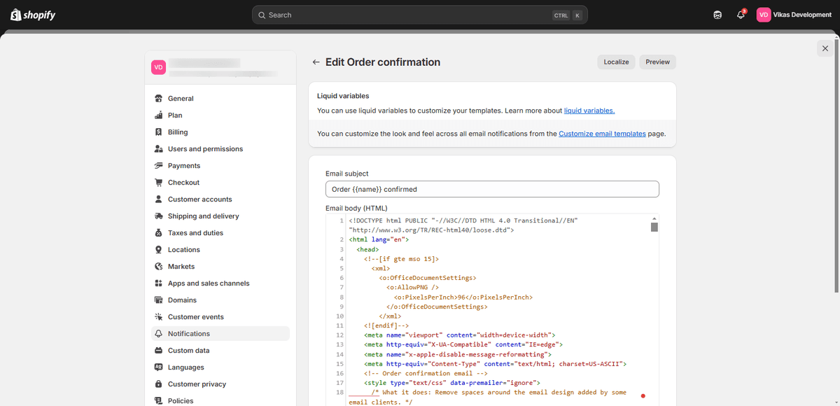Image resolution: width=840 pixels, height=406 pixels.
Task: Open Billing settings icon
Action: [159, 132]
